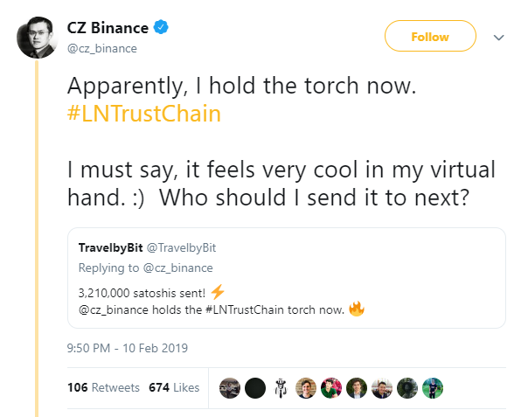Click the last liker avatar on right
This screenshot has height=417, width=528.
tap(434, 387)
